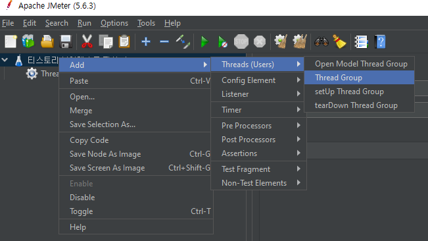428x241 pixels.
Task: Click Start no pauses icon
Action: (223, 41)
